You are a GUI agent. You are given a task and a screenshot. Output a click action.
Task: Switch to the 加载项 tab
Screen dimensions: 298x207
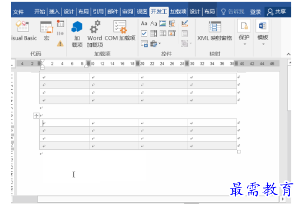pyautogui.click(x=178, y=12)
